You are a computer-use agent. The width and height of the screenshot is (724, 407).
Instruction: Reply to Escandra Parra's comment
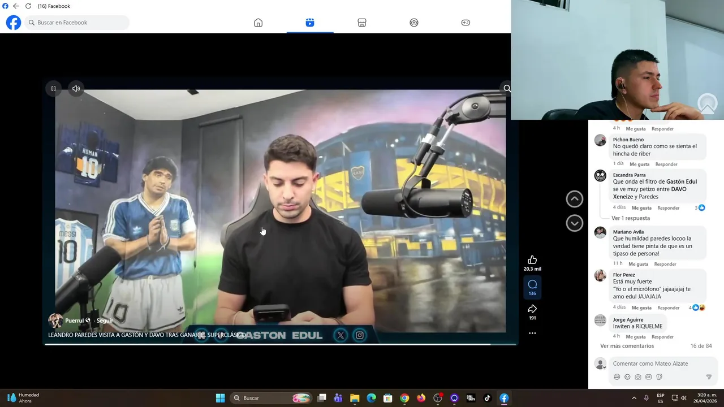coord(669,207)
